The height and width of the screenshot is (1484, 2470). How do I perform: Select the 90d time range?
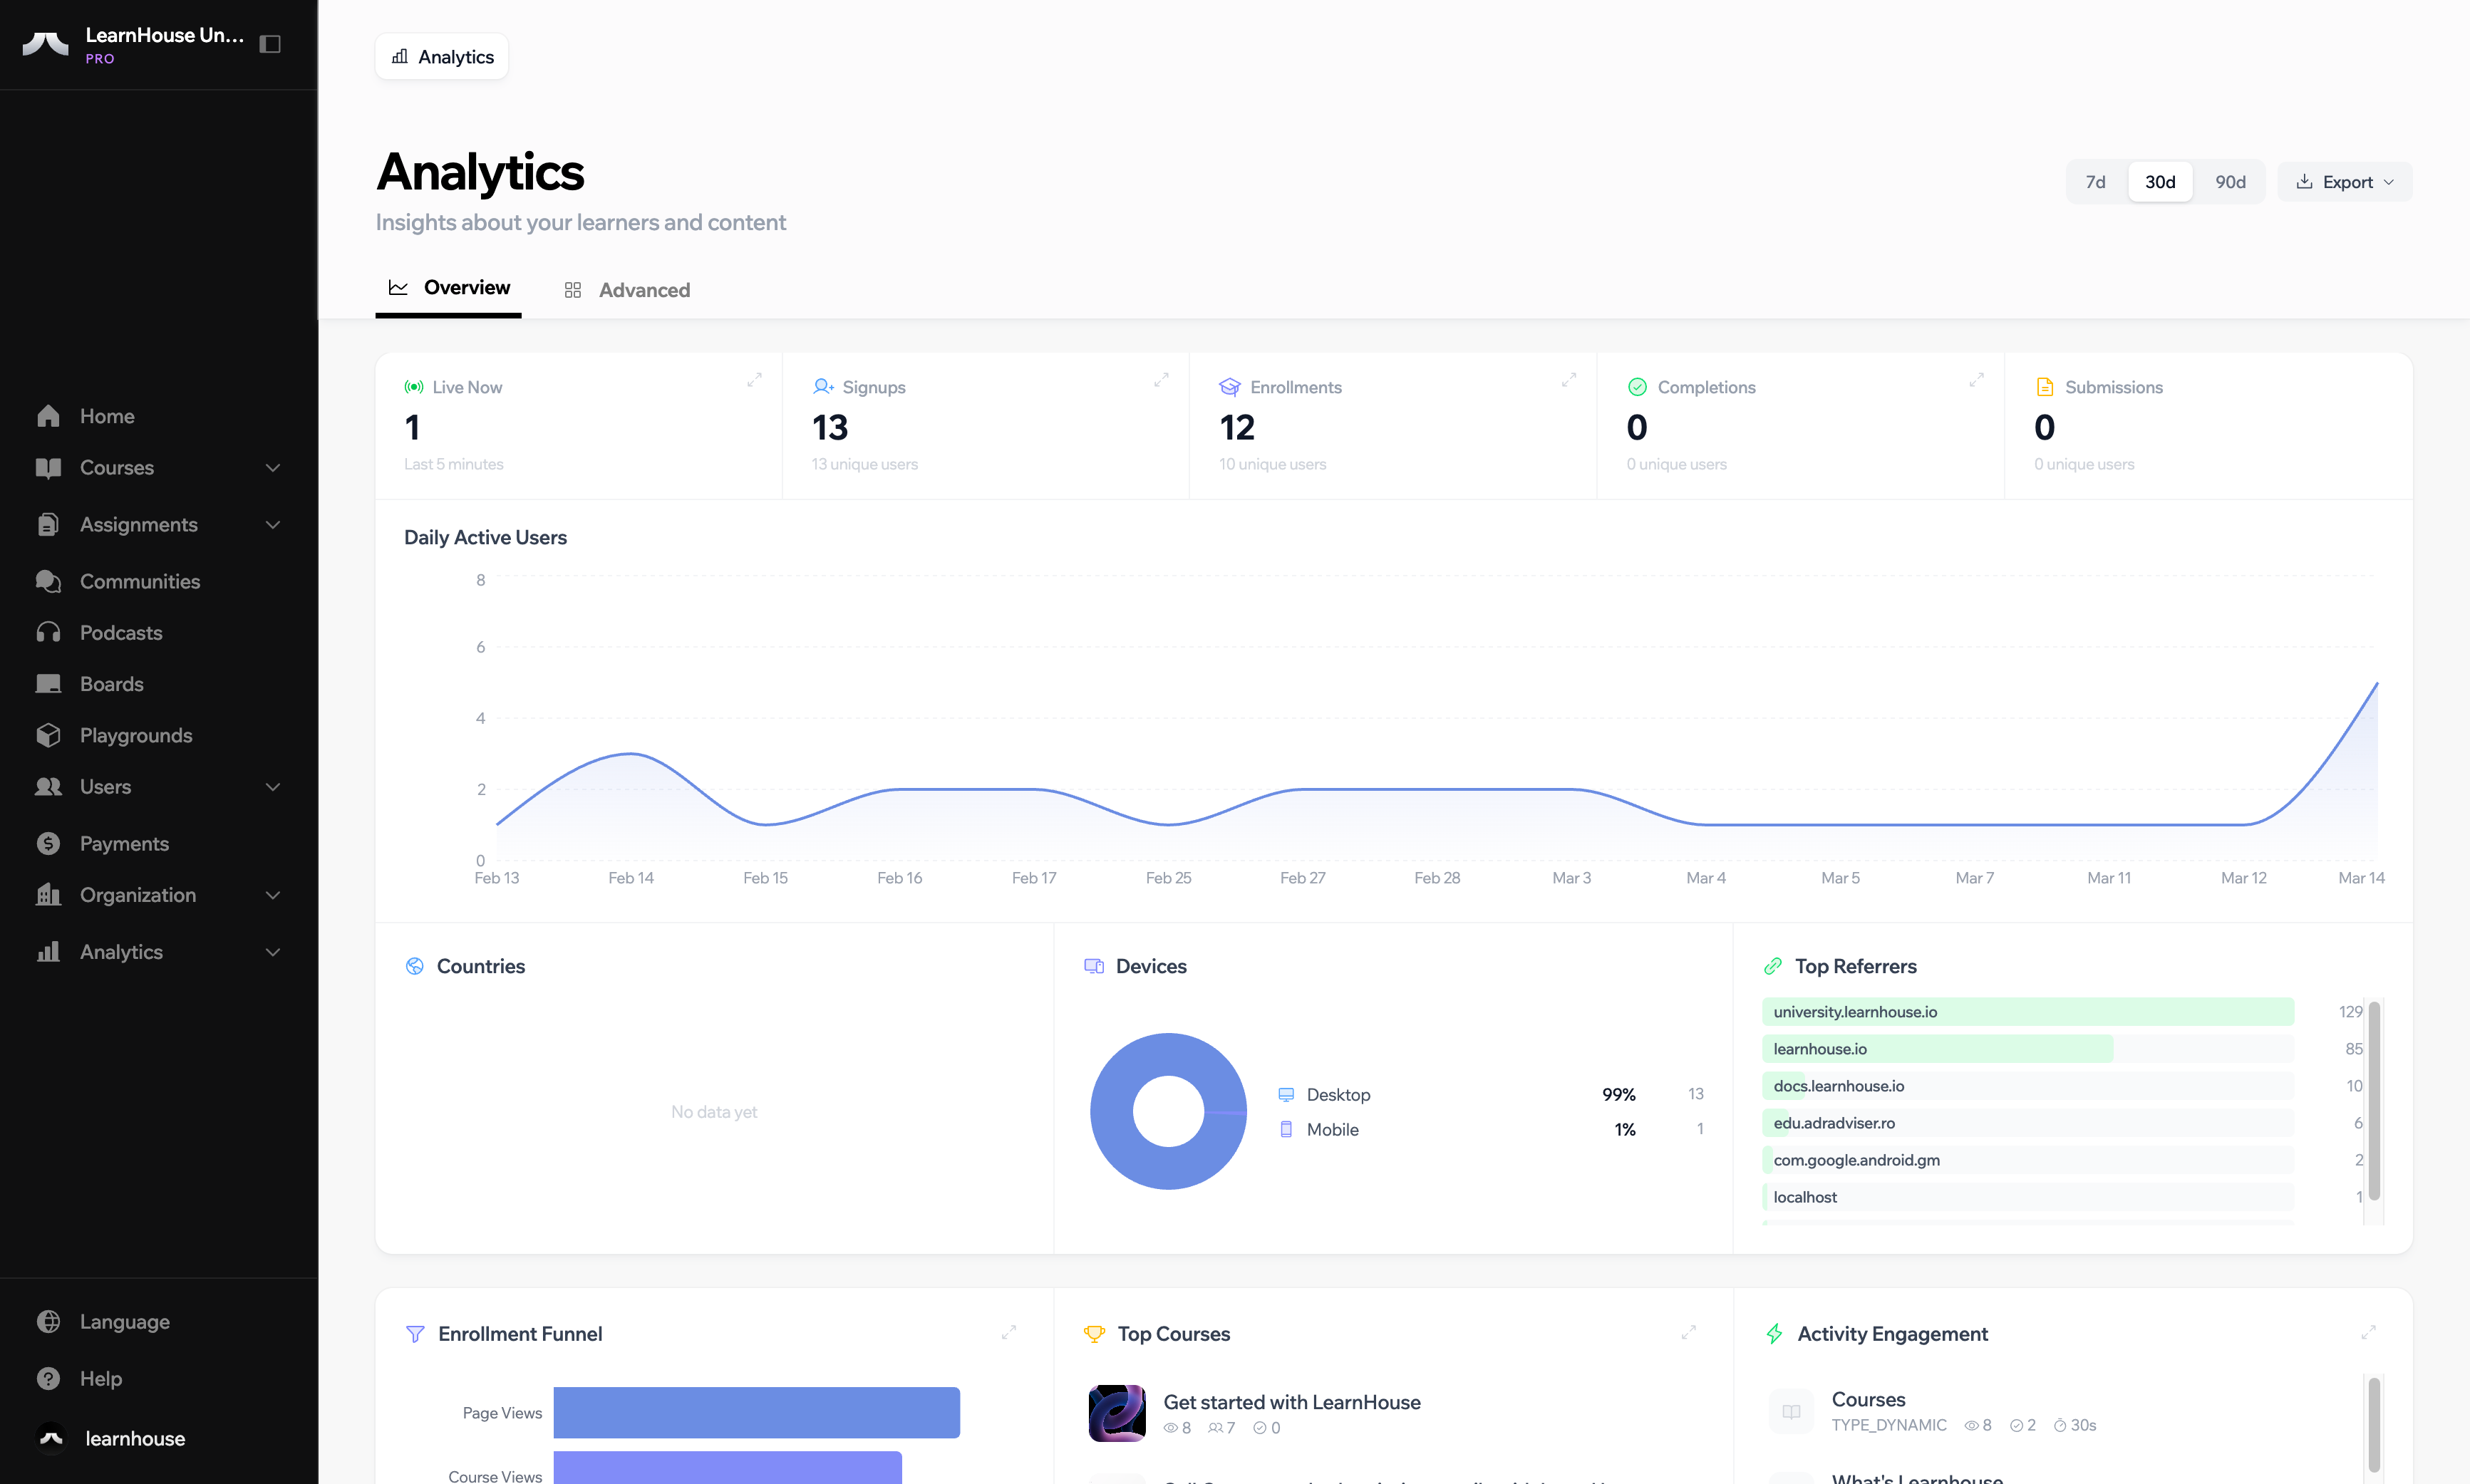pos(2230,182)
